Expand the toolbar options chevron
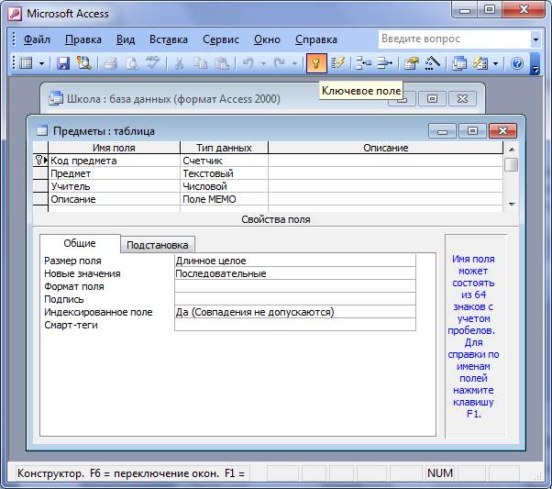552x489 pixels. click(535, 64)
